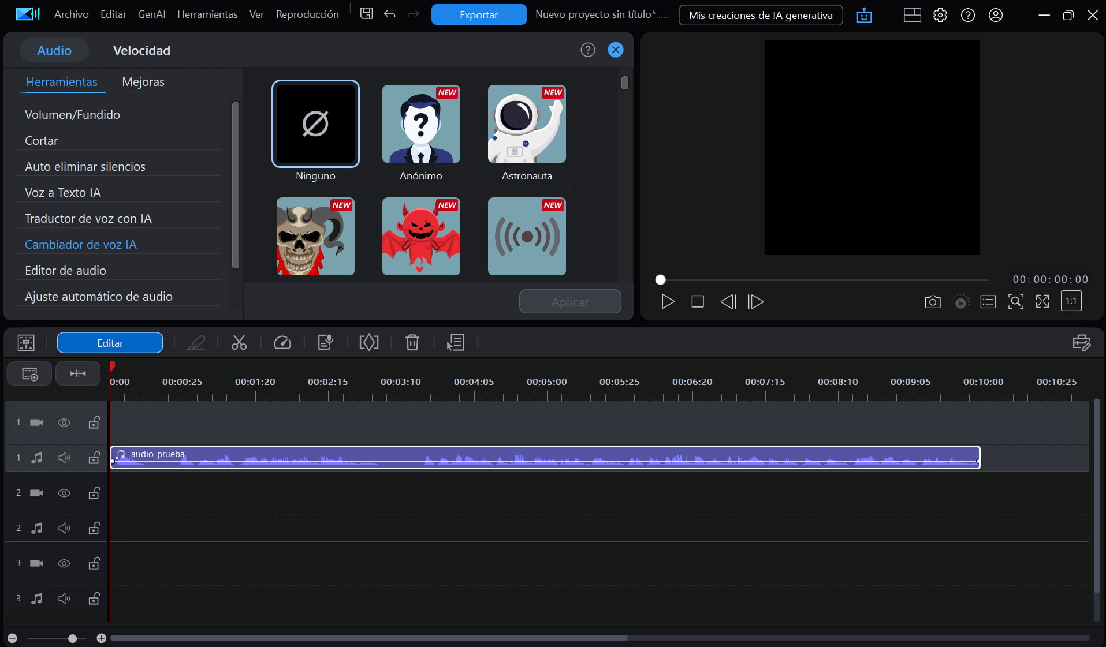Zoom out the timeline with minus
Image resolution: width=1106 pixels, height=647 pixels.
(12, 638)
